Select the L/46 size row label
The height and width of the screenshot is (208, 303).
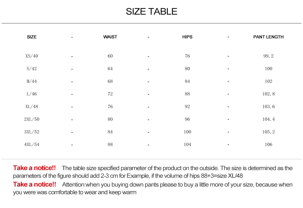pos(32,94)
